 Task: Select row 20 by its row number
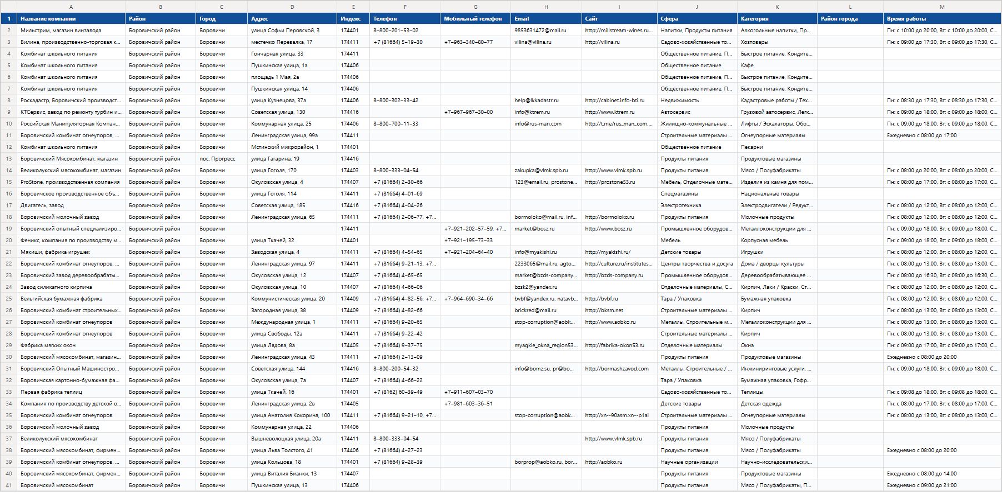8,241
